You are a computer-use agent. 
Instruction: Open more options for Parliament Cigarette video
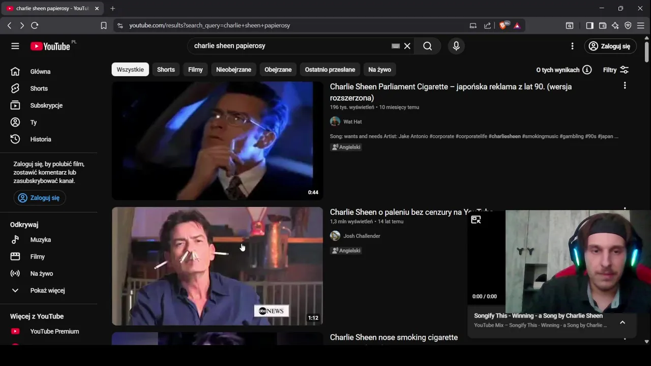click(x=625, y=85)
